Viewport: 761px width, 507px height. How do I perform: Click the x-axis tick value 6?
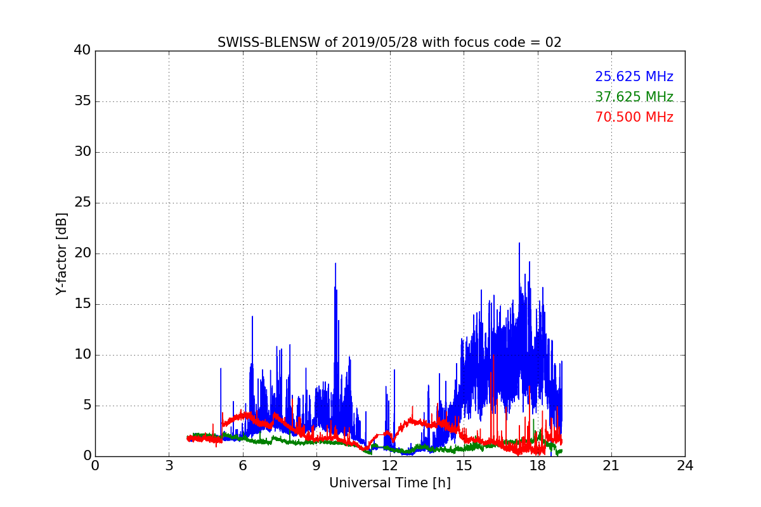tap(242, 466)
